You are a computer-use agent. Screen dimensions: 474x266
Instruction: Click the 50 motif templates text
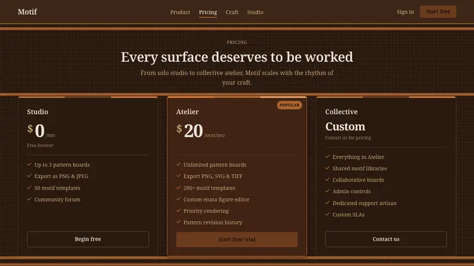pyautogui.click(x=57, y=188)
